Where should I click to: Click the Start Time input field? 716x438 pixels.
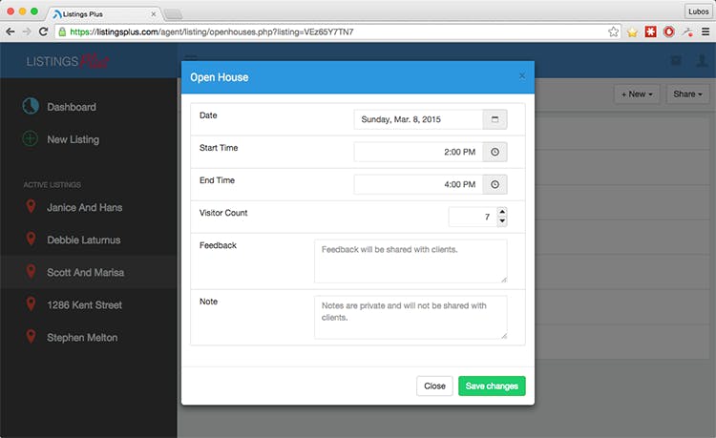tap(418, 152)
